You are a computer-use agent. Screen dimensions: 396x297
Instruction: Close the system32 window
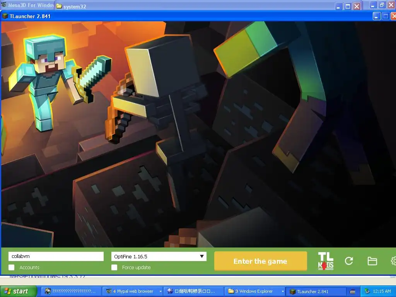(x=357, y=7)
